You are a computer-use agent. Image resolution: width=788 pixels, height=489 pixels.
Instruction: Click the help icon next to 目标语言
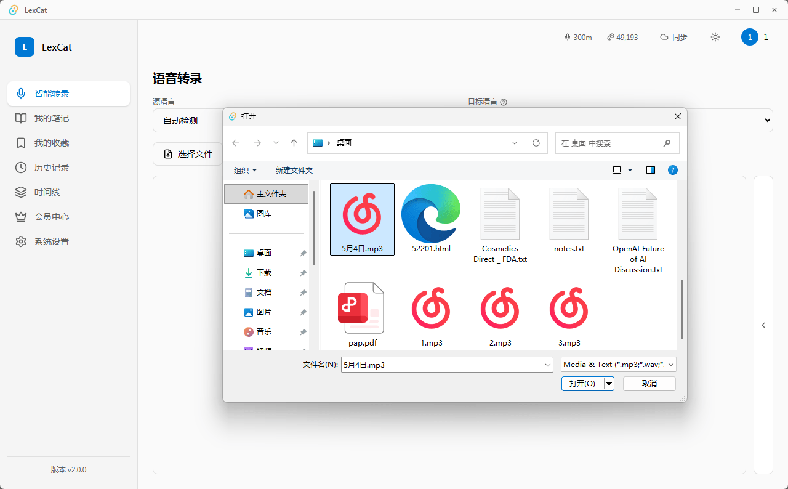point(504,102)
